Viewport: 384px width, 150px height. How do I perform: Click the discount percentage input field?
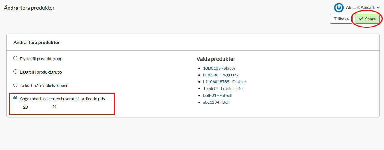coord(35,107)
